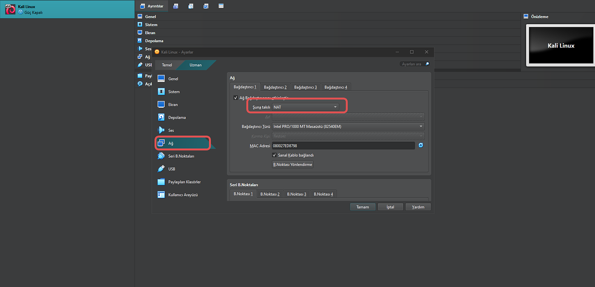Cancel with the İptal button
The image size is (595, 287).
pyautogui.click(x=390, y=207)
